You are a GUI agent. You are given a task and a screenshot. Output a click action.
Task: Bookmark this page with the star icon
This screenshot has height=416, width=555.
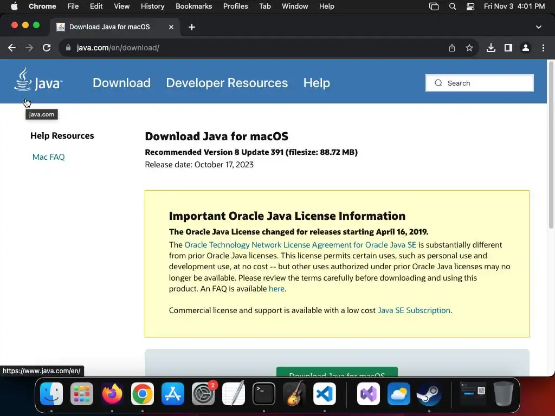pos(469,48)
